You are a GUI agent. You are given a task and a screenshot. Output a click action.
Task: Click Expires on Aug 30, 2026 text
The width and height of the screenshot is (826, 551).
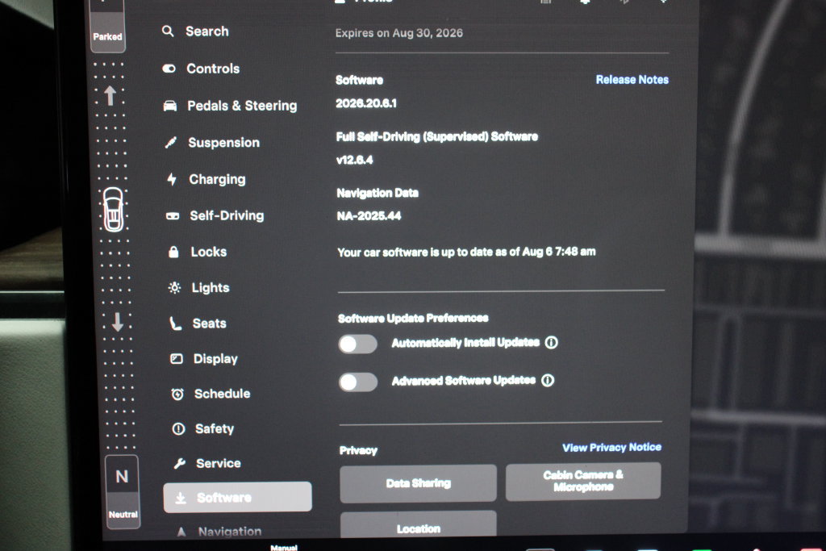pyautogui.click(x=398, y=33)
